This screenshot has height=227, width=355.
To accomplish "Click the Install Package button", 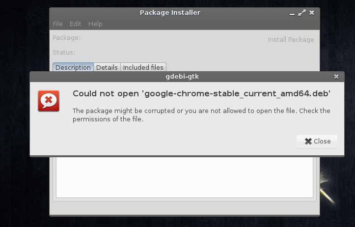I will pyautogui.click(x=291, y=40).
